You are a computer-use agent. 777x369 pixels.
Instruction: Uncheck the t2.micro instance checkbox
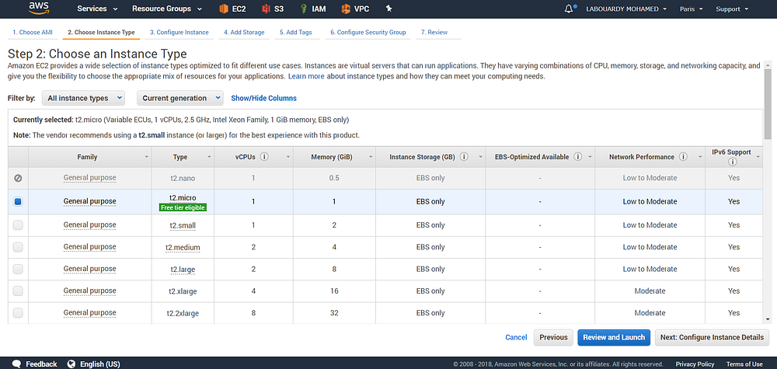[x=18, y=202]
